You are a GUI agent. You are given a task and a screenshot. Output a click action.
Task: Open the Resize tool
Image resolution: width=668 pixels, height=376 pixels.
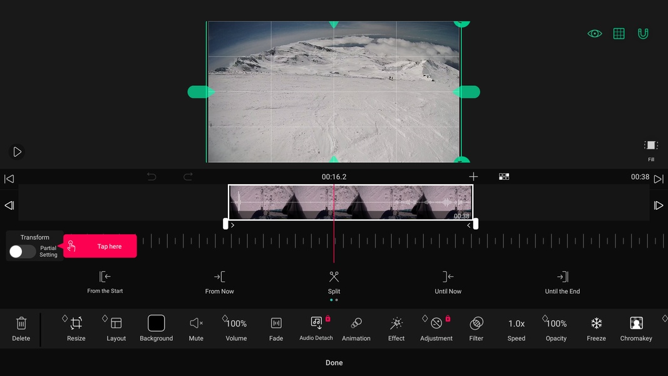(x=76, y=328)
